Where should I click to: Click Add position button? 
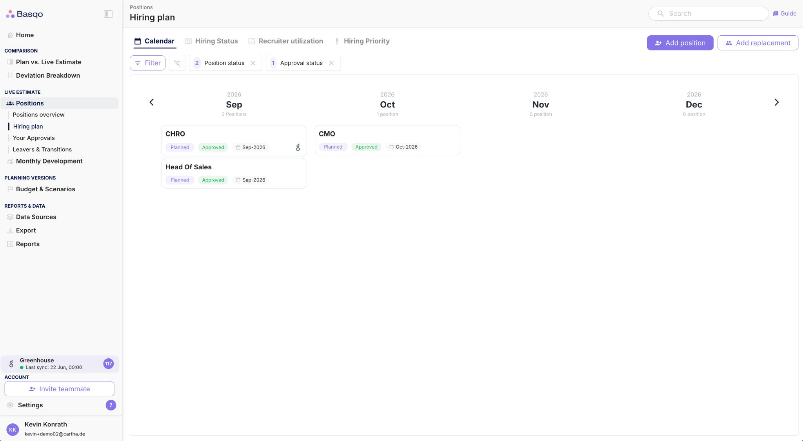point(680,43)
